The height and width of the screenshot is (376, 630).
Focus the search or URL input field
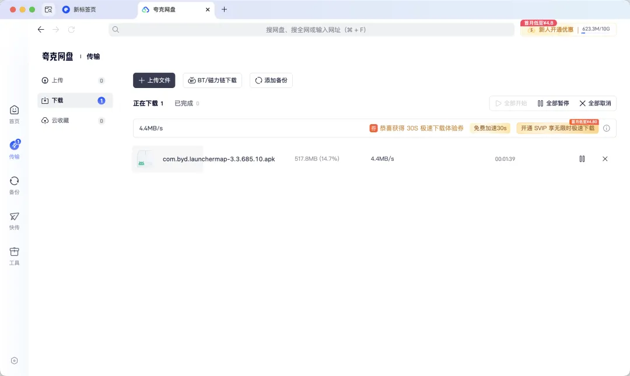[x=311, y=29]
